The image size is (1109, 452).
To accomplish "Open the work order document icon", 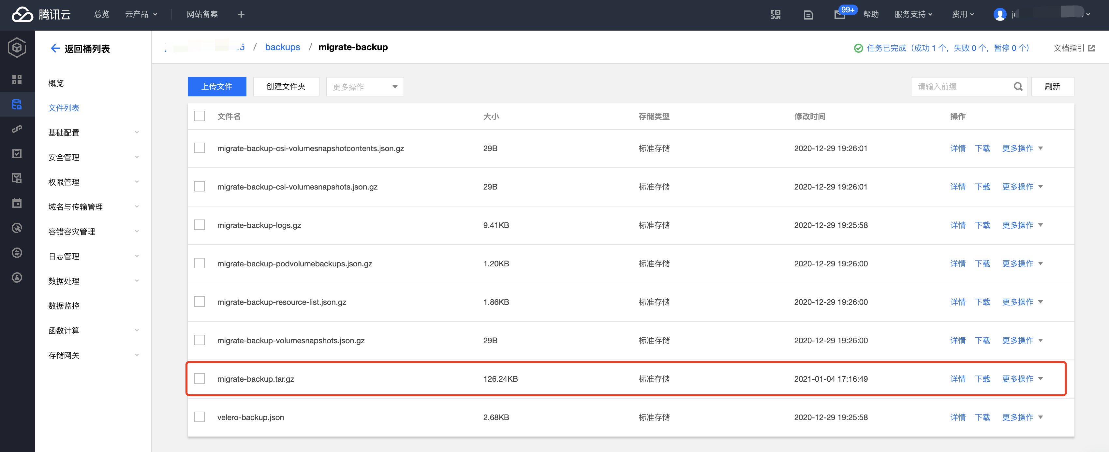I will tap(808, 15).
